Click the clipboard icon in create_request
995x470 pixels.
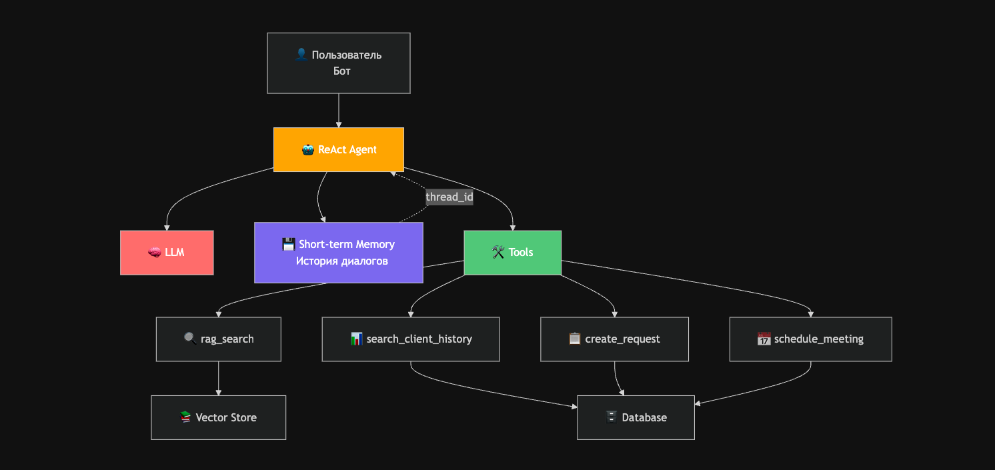(x=574, y=339)
